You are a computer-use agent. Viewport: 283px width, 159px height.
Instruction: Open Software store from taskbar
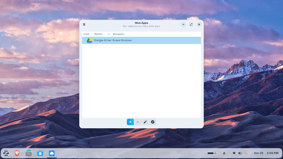(40, 153)
